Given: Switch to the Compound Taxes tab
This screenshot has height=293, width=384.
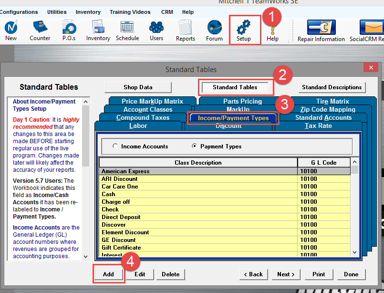Looking at the screenshot, I should point(143,117).
